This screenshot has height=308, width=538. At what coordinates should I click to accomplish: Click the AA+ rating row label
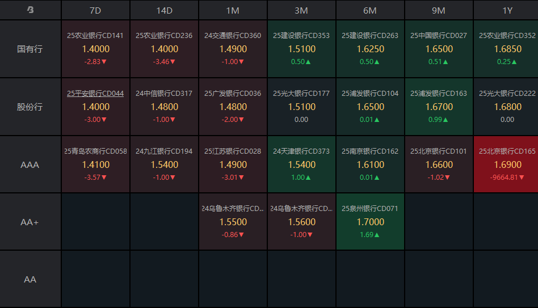click(x=30, y=222)
